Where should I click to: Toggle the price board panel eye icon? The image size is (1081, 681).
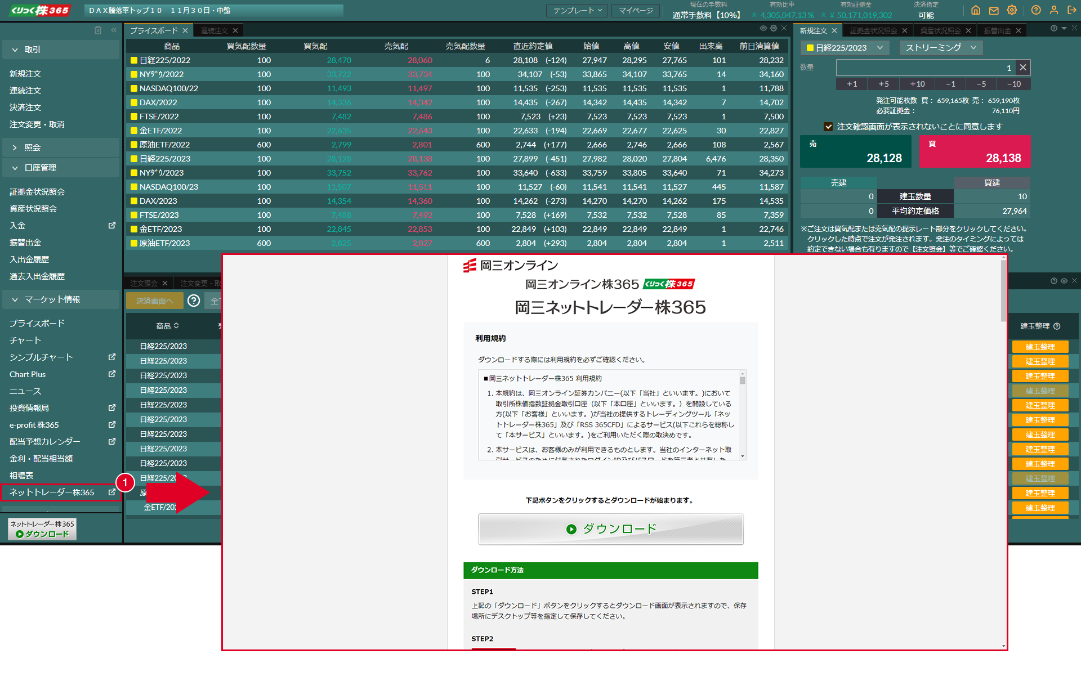(763, 28)
